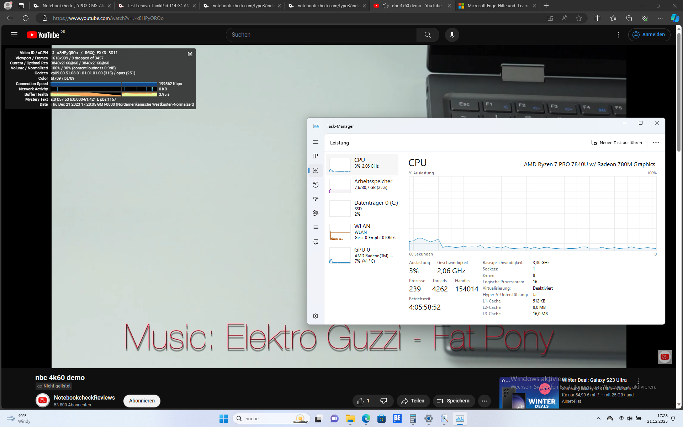Close the stats for nerds overlay
This screenshot has height=427, width=683.
pos(190,54)
